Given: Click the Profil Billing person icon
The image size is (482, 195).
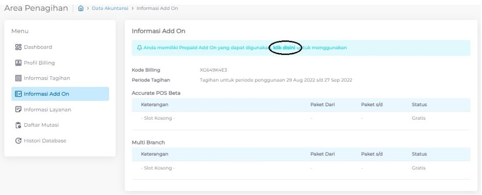Looking at the screenshot, I should click(18, 63).
